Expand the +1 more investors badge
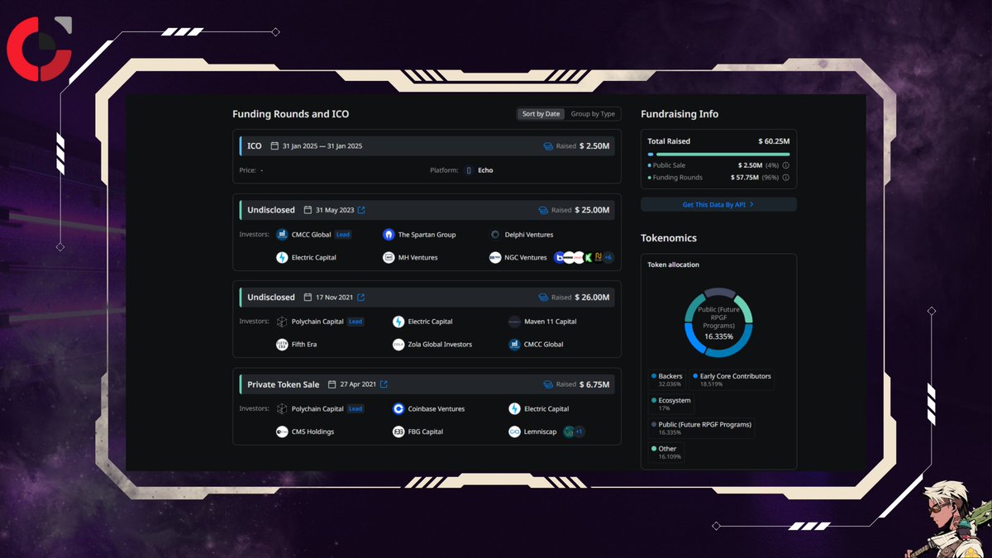 click(579, 432)
